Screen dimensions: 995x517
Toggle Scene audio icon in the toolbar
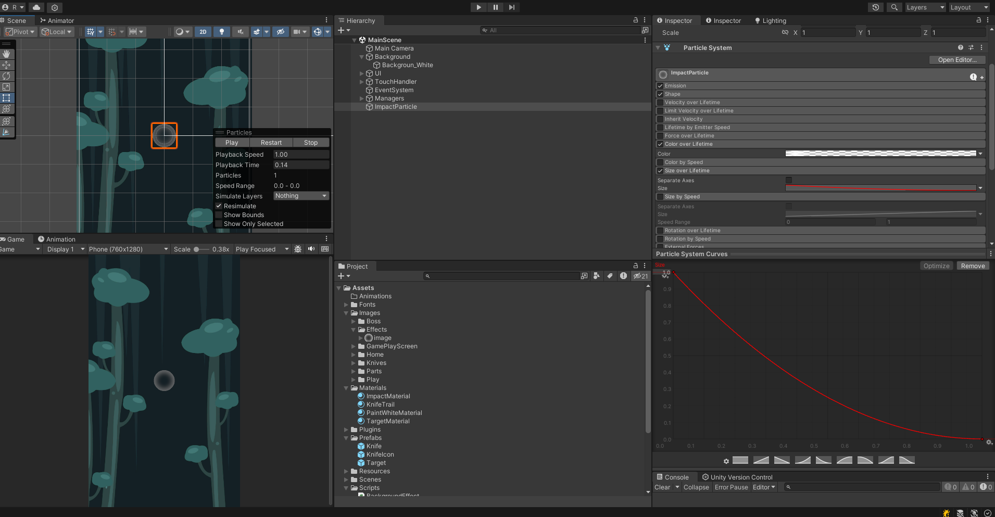[241, 32]
